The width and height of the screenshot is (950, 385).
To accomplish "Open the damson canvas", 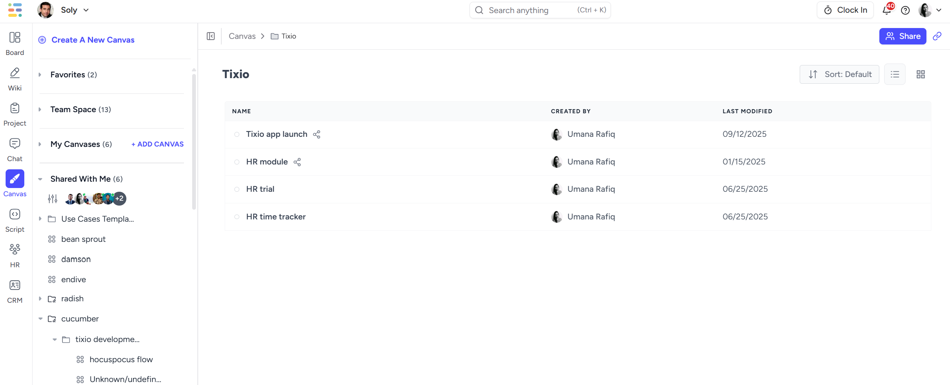I will tap(76, 259).
